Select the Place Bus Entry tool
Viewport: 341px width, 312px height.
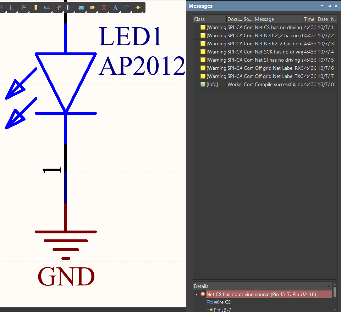pos(70,7)
